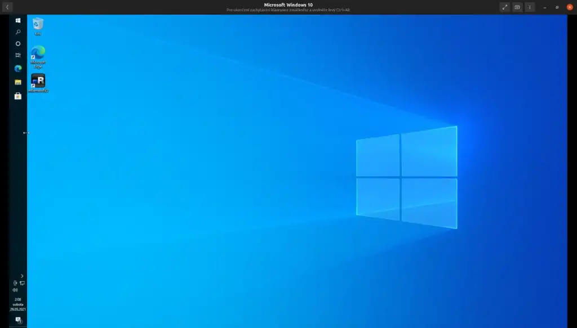Screen dimensions: 577x328
Task: Open the speaker volume tray icon
Action: 15,290
